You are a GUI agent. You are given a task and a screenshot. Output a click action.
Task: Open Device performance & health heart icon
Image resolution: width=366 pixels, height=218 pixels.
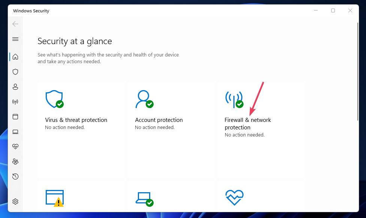coord(15,146)
